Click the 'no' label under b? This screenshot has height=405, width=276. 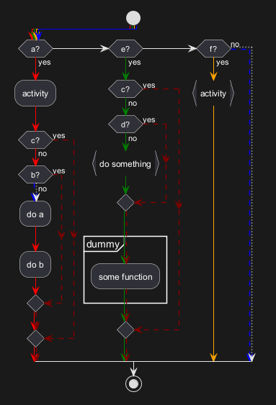click(x=43, y=188)
